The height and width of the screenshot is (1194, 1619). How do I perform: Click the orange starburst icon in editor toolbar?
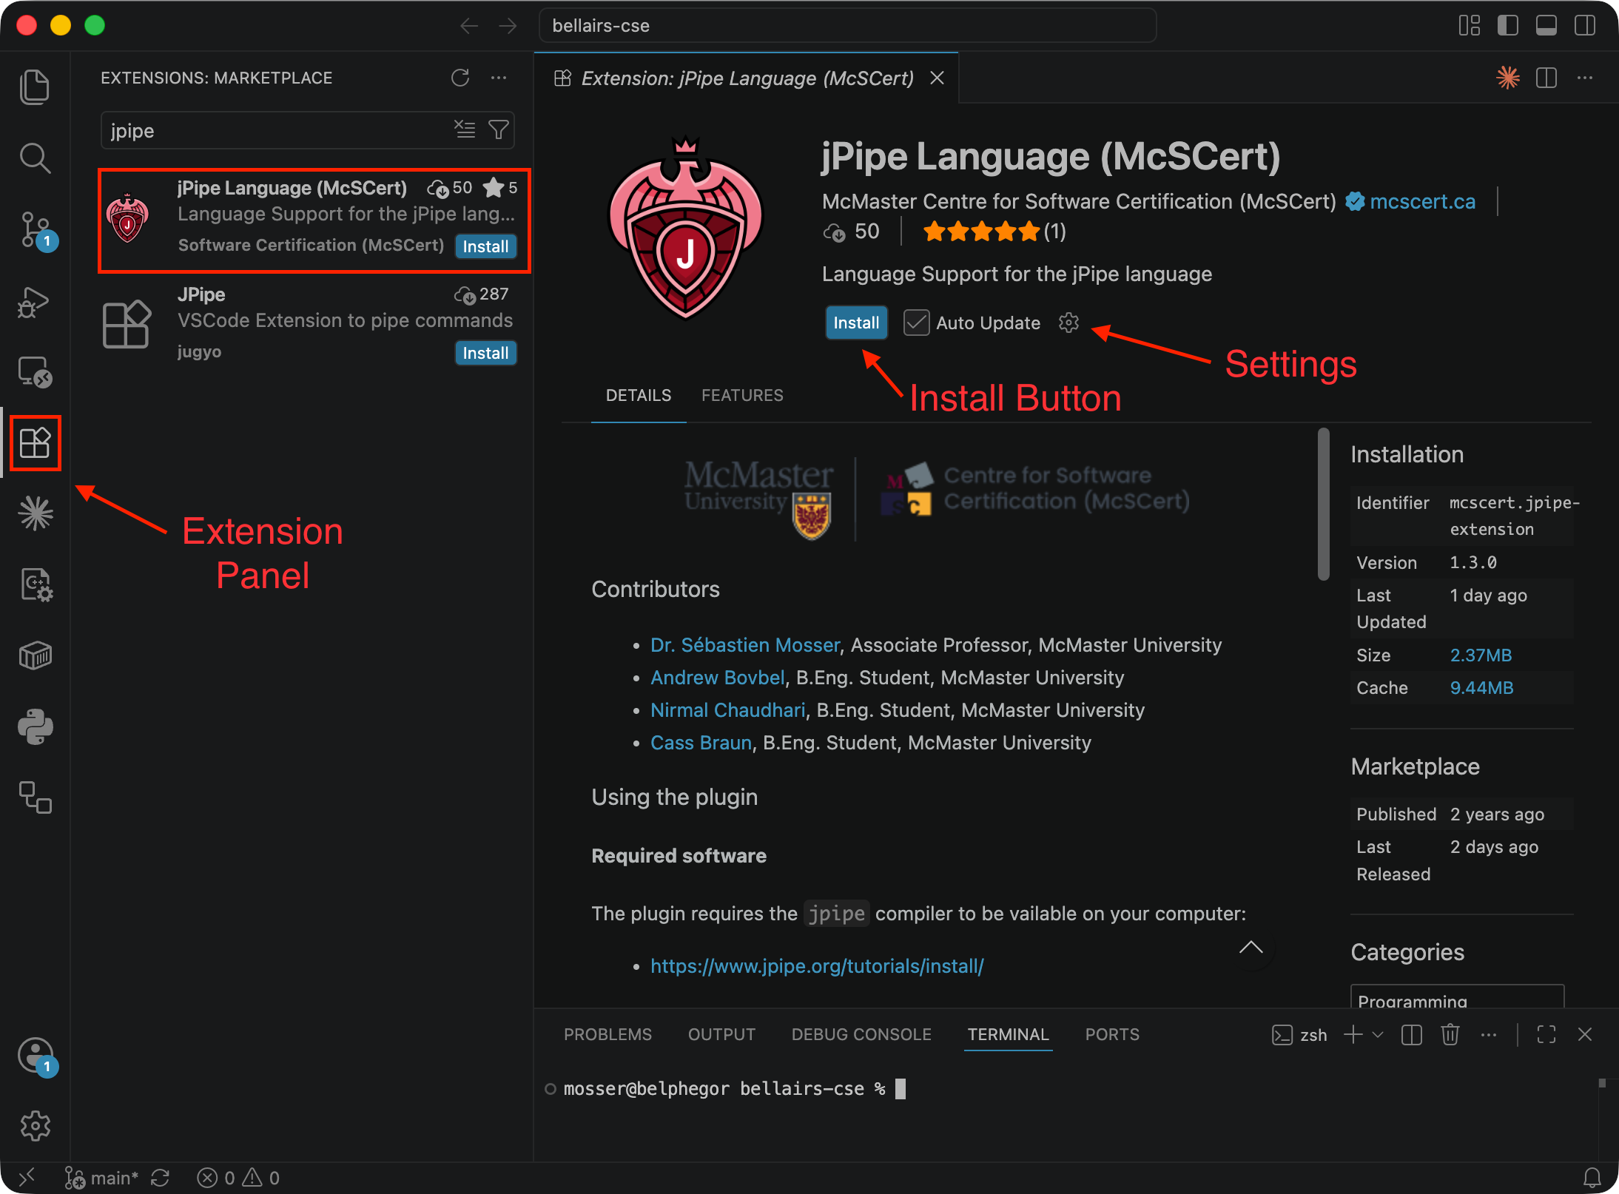[x=1508, y=78]
